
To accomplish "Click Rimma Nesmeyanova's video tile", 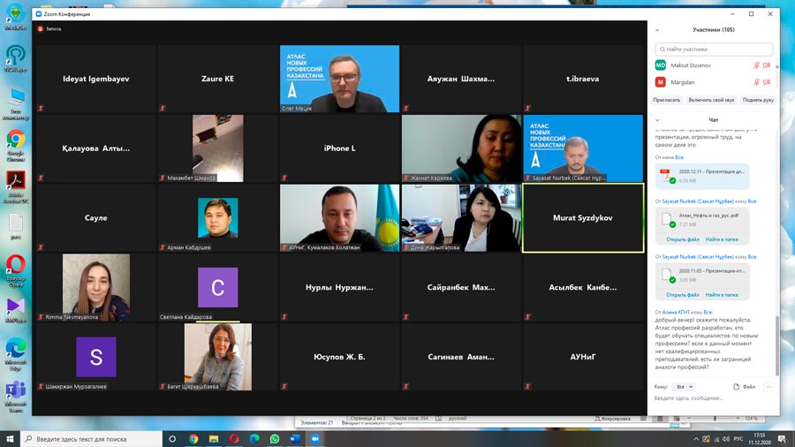I will pyautogui.click(x=95, y=287).
